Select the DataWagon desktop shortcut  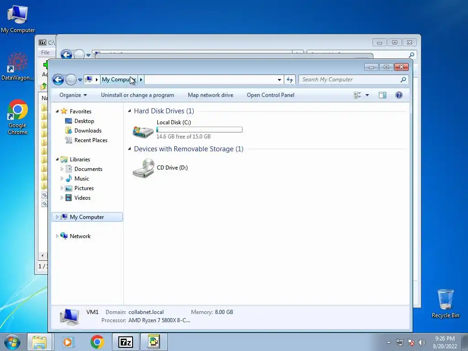coord(18,67)
